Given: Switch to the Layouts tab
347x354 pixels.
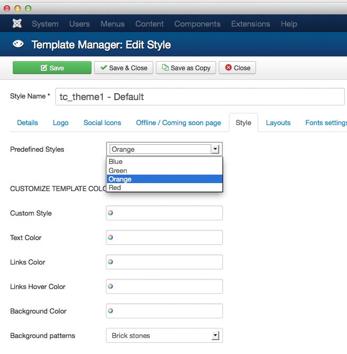Looking at the screenshot, I should [278, 123].
